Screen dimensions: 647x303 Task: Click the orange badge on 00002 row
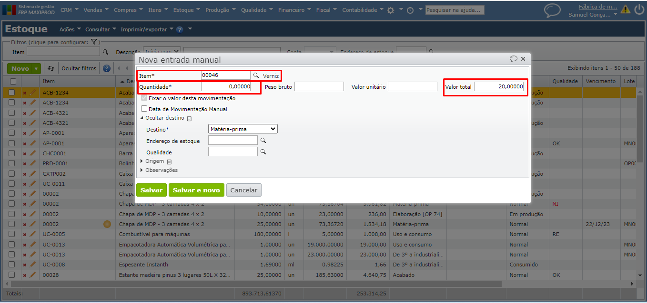(x=107, y=224)
